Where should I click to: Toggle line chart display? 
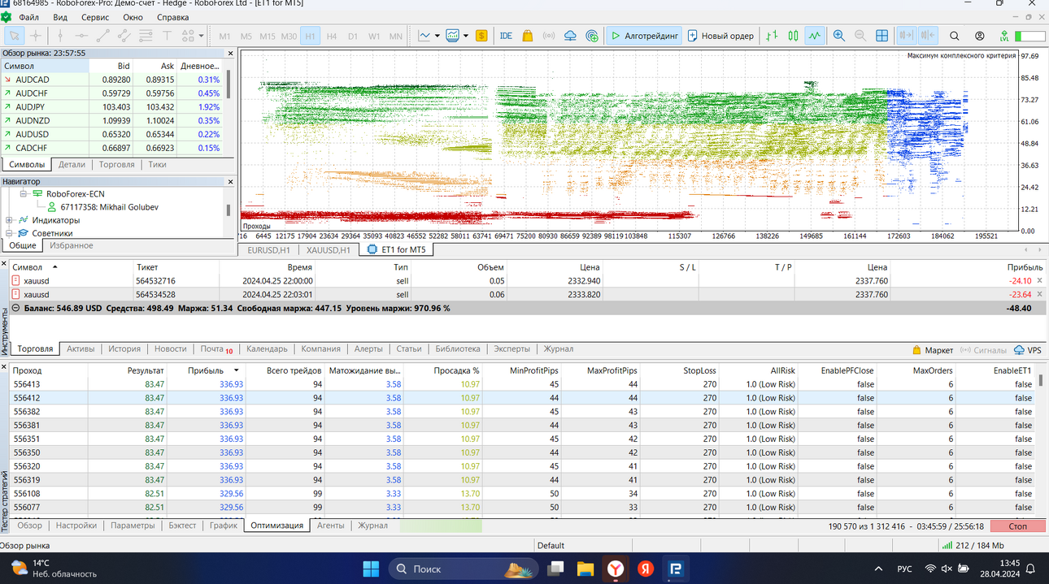[814, 36]
